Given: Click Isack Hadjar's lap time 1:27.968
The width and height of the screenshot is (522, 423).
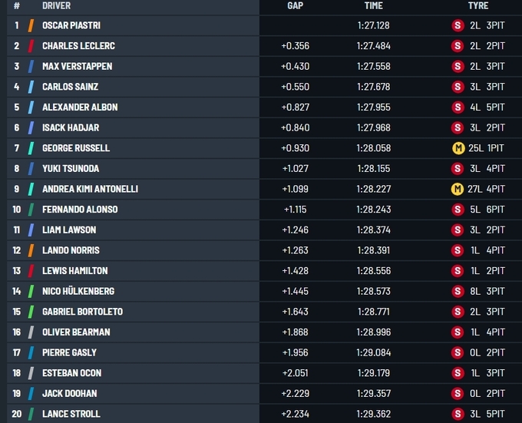Looking at the screenshot, I should (373, 127).
